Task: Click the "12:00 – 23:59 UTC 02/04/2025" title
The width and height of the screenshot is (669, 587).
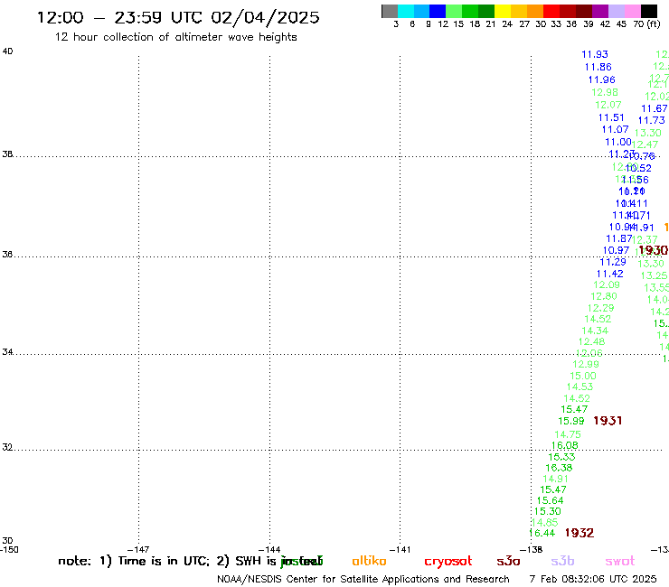Action: [x=178, y=17]
